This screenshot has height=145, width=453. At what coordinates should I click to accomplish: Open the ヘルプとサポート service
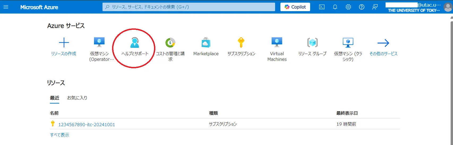point(135,43)
